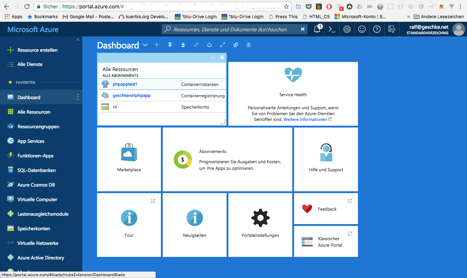Image resolution: width=467 pixels, height=278 pixels.
Task: Open Funktionen-Apps in sidebar
Action: click(41, 156)
